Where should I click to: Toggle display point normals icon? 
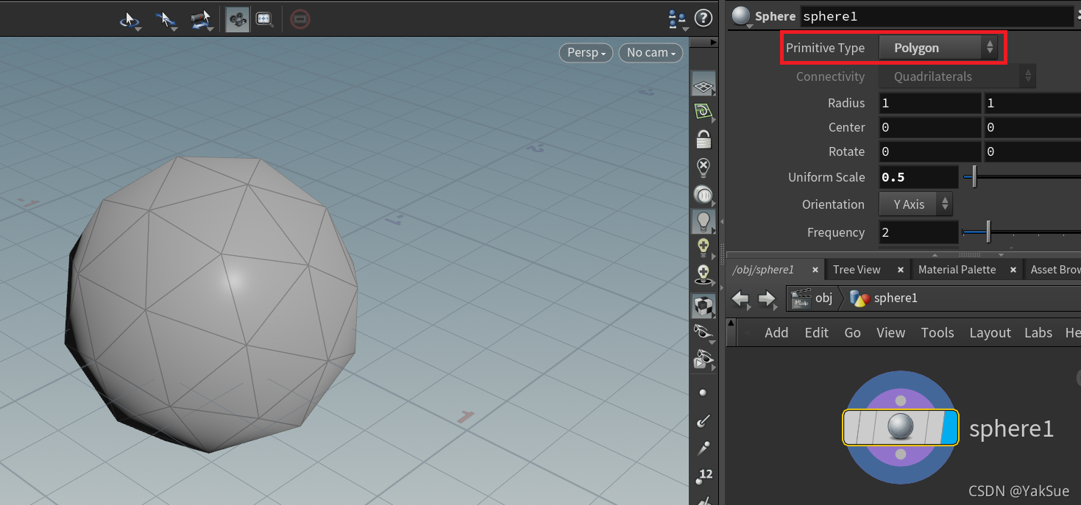pos(703,420)
